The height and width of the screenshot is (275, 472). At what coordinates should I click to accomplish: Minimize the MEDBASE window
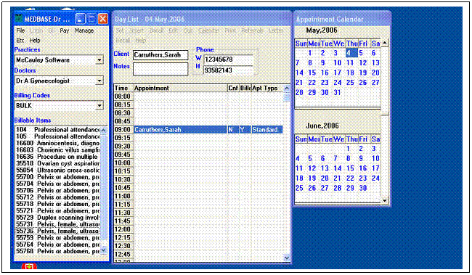80,19
